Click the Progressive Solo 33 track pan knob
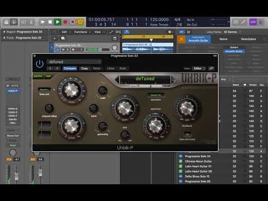This screenshot has width=268, height=201. [114, 47]
